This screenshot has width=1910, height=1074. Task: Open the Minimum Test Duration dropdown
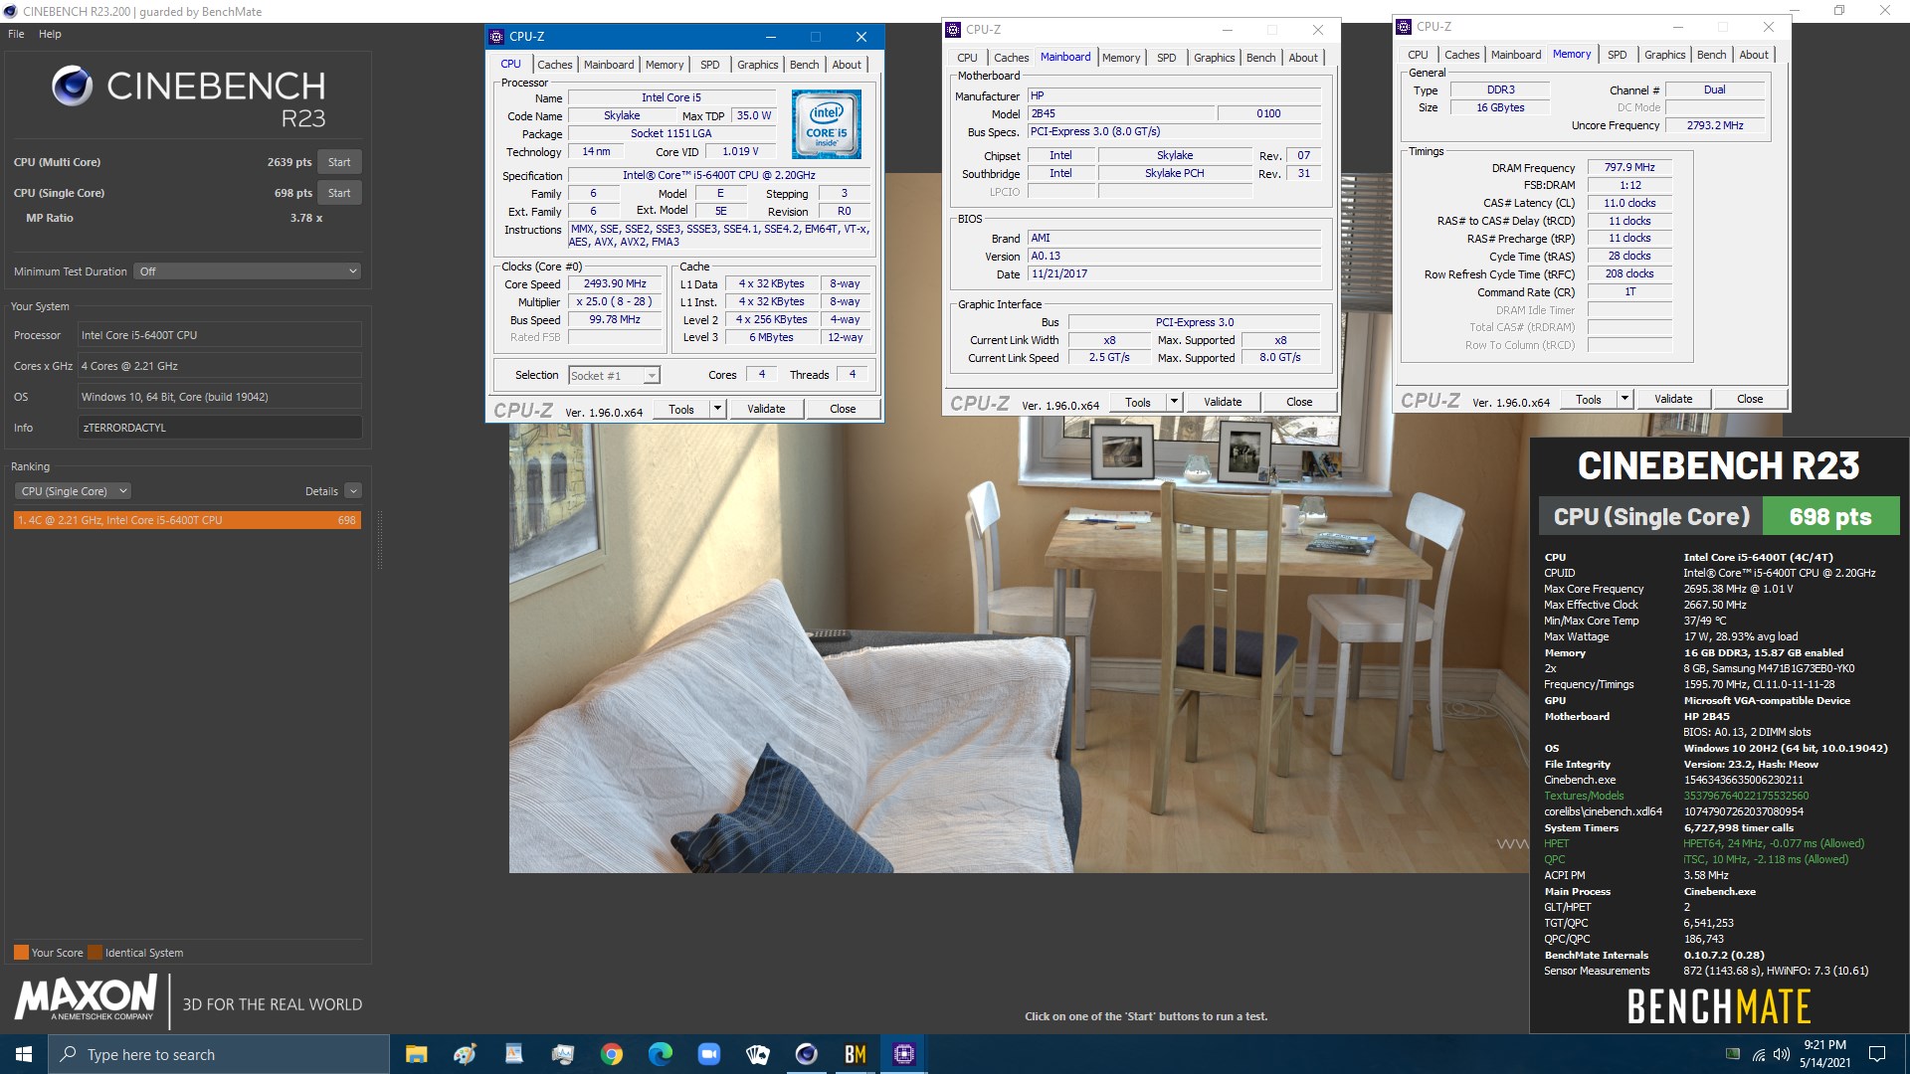pos(247,271)
